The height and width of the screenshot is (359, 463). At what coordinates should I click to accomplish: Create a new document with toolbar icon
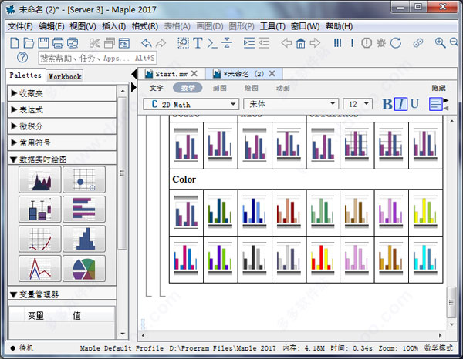[14, 43]
